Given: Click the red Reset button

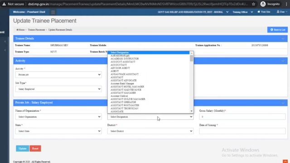Looking at the screenshot, I should (35, 149).
